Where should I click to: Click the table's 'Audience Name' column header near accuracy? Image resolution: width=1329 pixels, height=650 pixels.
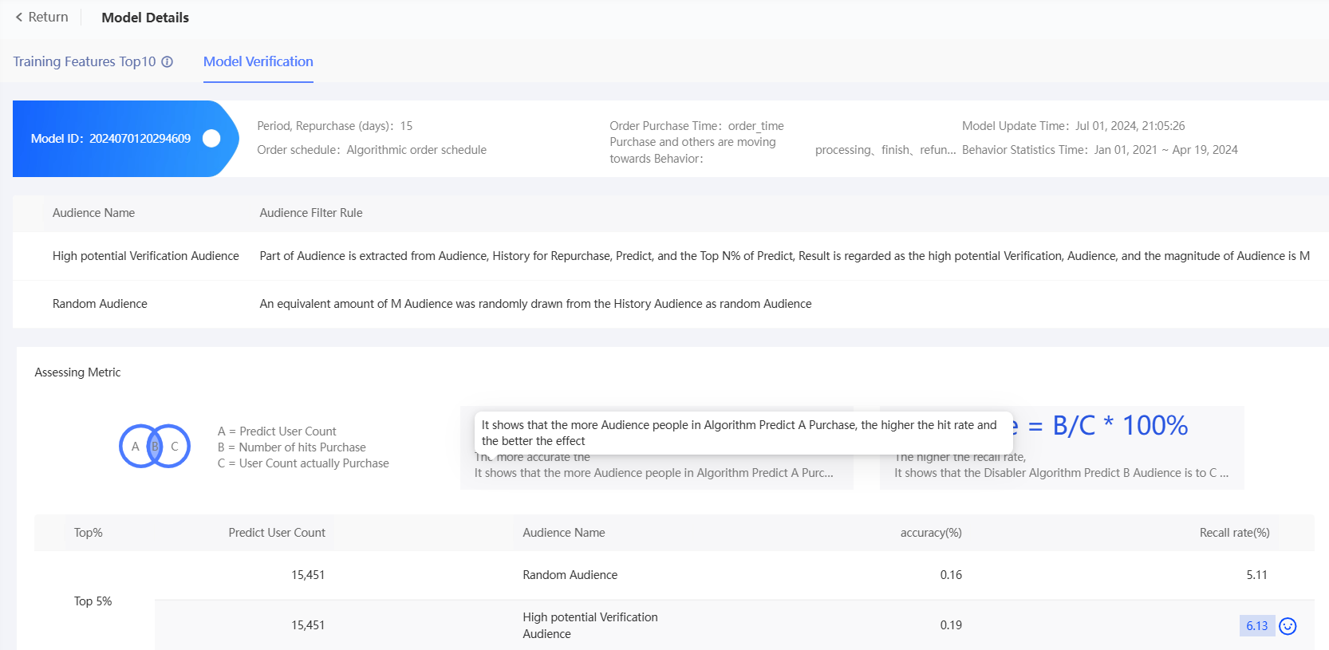[x=564, y=533]
